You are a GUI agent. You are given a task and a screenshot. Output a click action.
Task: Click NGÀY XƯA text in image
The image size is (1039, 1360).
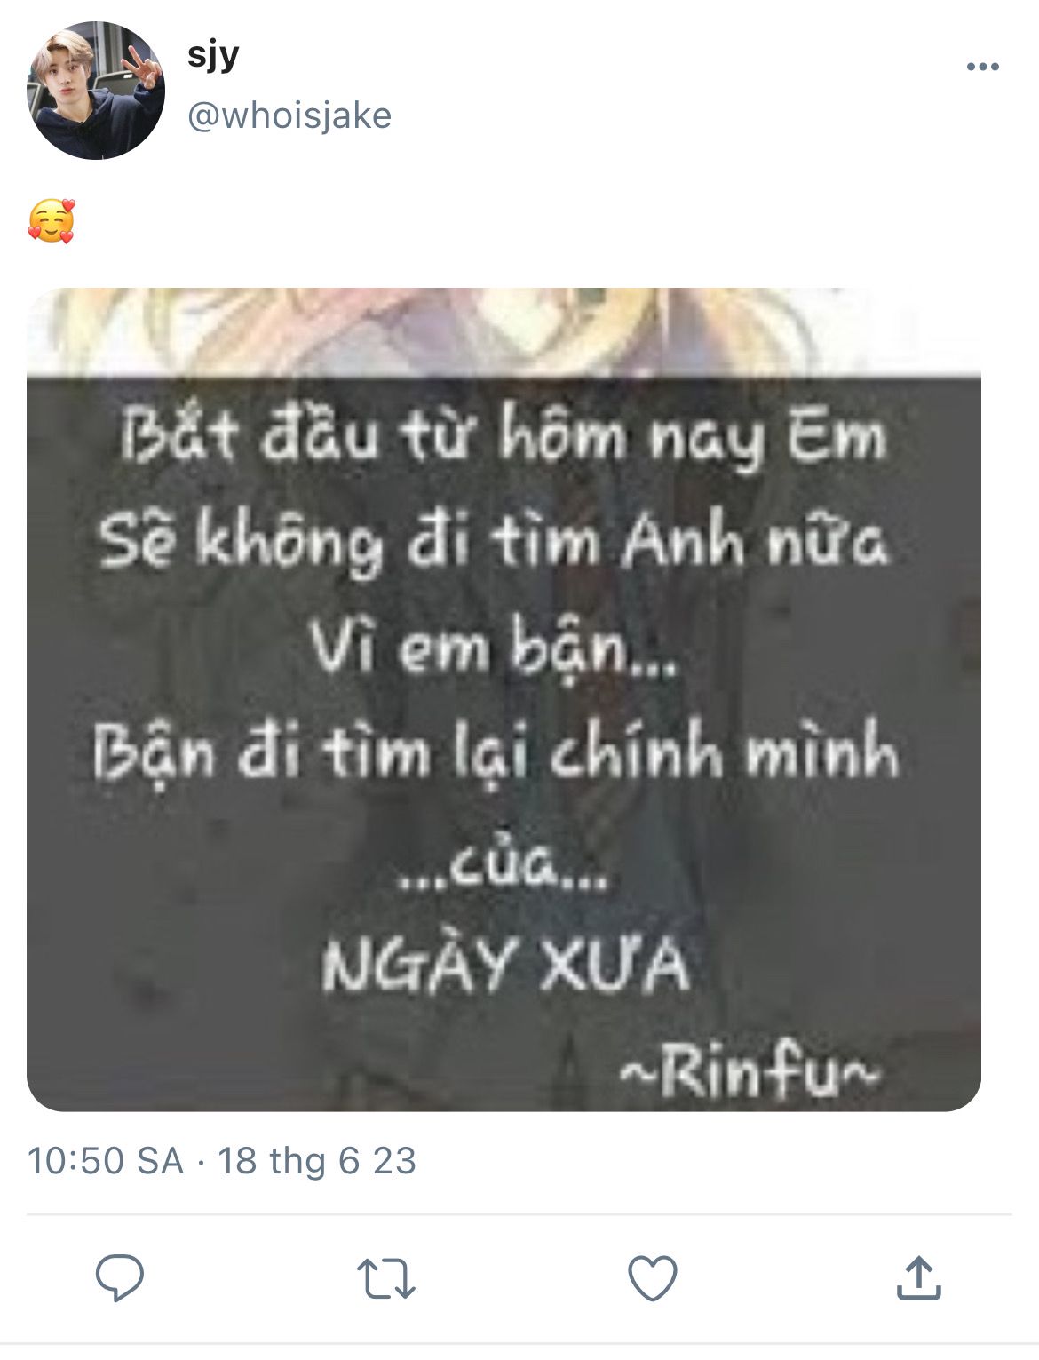pos(505,964)
